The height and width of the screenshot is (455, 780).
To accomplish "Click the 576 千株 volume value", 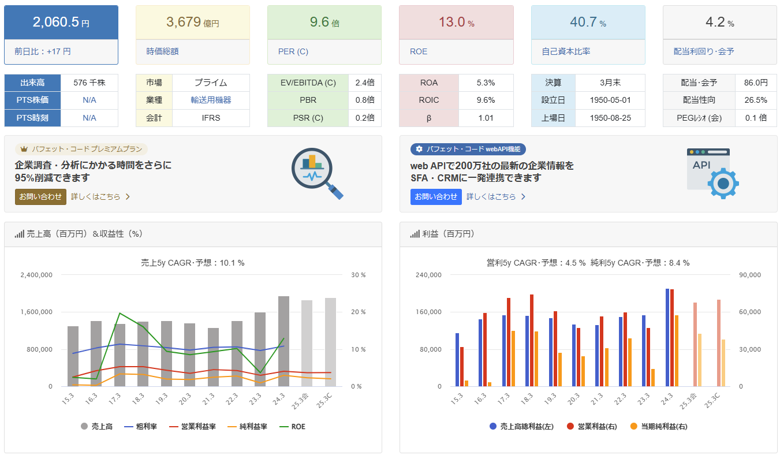I will click(89, 83).
